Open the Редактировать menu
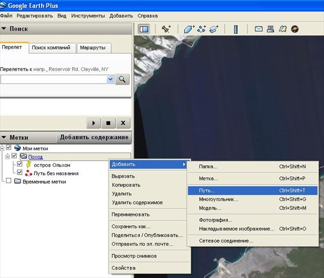Image resolution: width=324 pixels, height=278 pixels. pyautogui.click(x=35, y=16)
